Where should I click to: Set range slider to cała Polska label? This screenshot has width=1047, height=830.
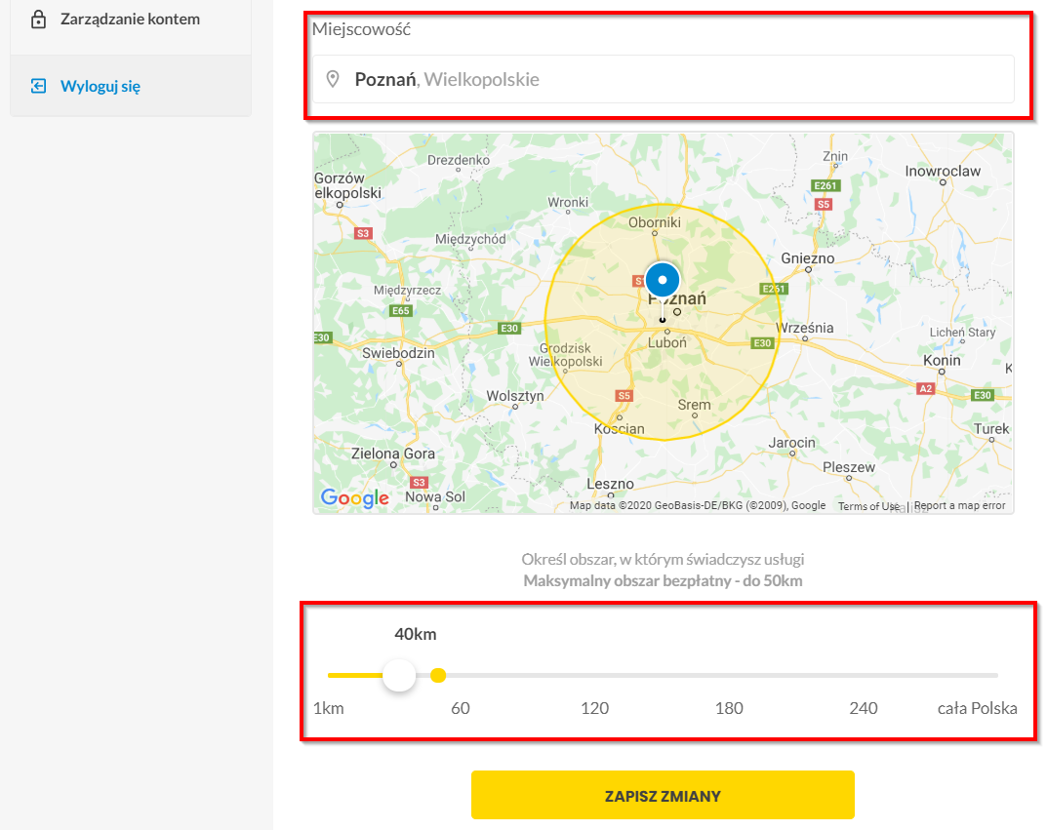pos(977,708)
